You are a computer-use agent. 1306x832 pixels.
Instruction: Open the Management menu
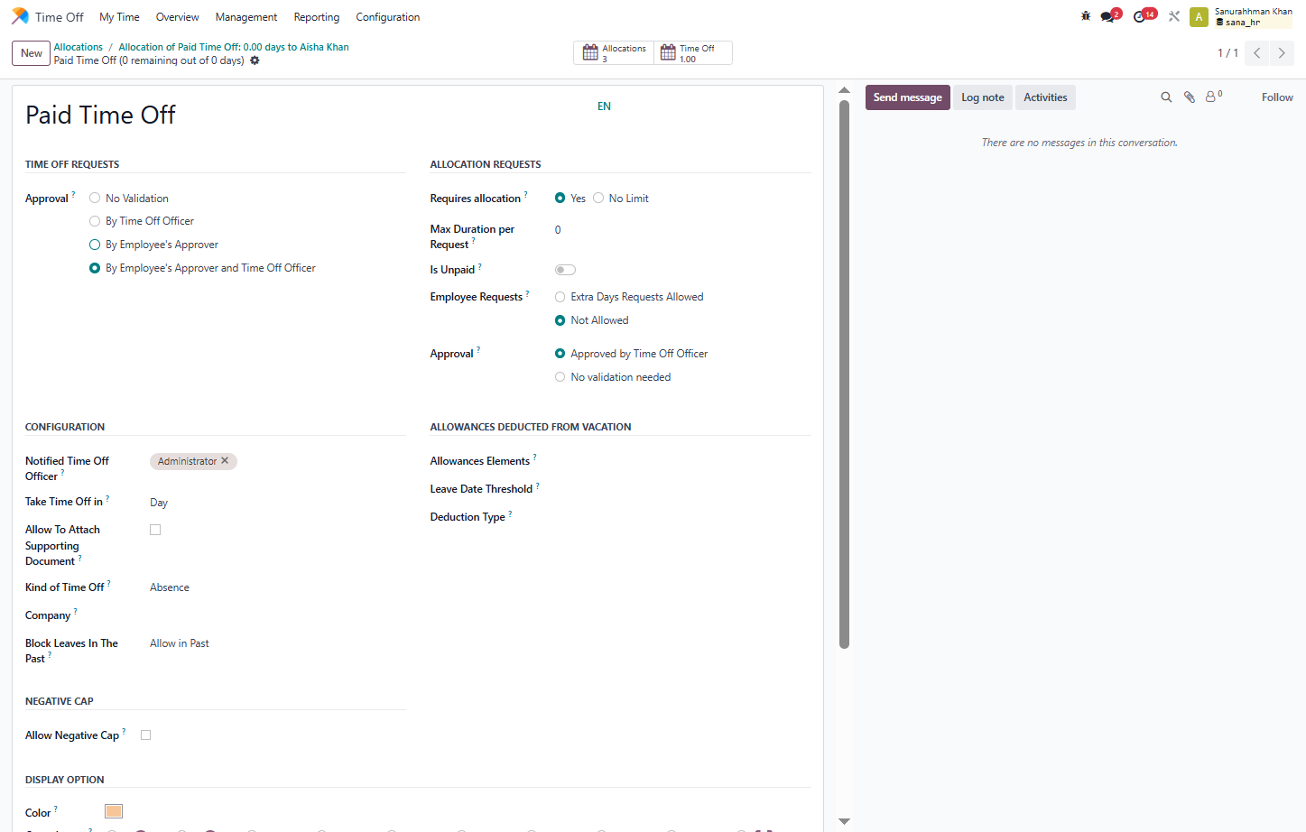coord(246,17)
